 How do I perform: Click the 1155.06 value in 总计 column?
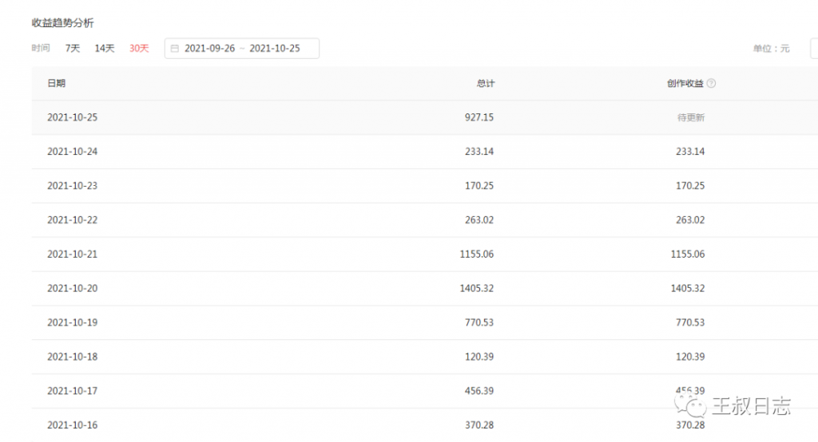click(x=477, y=255)
